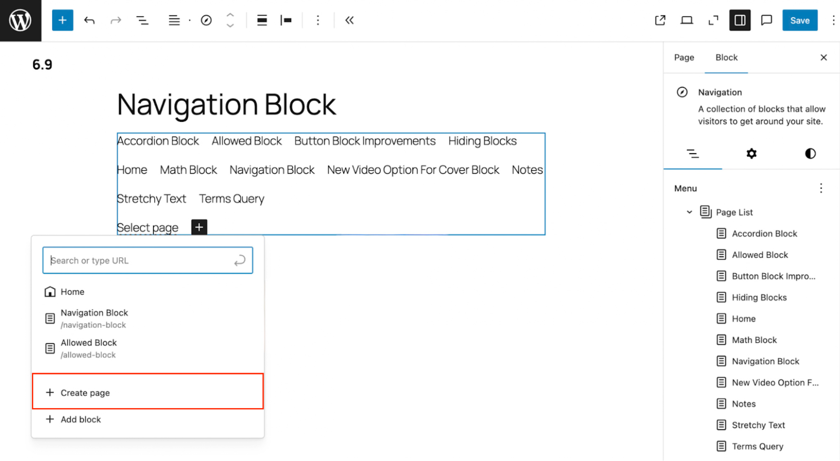Toggle the settings sidebar panel
The height and width of the screenshot is (461, 840).
740,20
